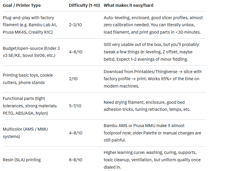Select the "Resin (SLA) printing" row label
229x171 pixels.
click(22, 160)
